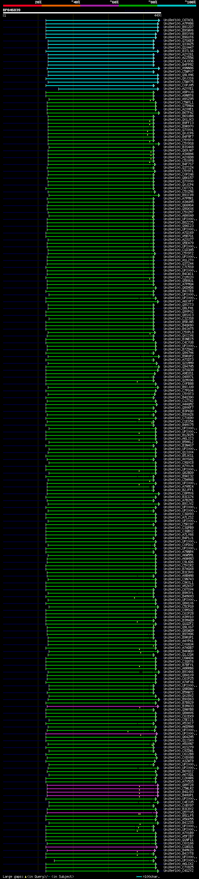Select the UniRef100_A2YYE1 label
This screenshot has height=879, width=199.
(178, 89)
